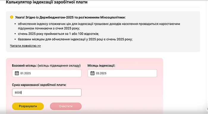The width and height of the screenshot is (208, 114).
Task: Click bullet about обчислення індексу споживчих цін
Action: (99, 26)
